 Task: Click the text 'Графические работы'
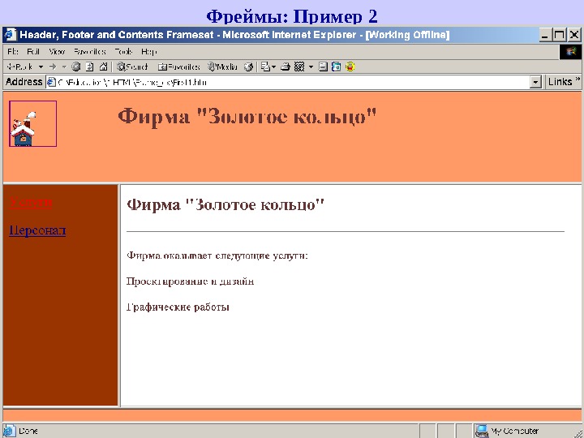pyautogui.click(x=178, y=307)
